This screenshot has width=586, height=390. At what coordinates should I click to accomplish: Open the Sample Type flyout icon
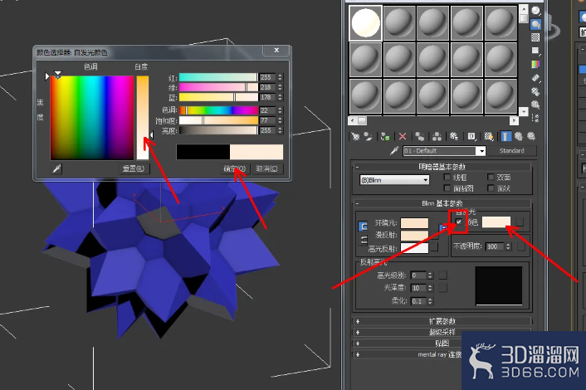pos(535,11)
